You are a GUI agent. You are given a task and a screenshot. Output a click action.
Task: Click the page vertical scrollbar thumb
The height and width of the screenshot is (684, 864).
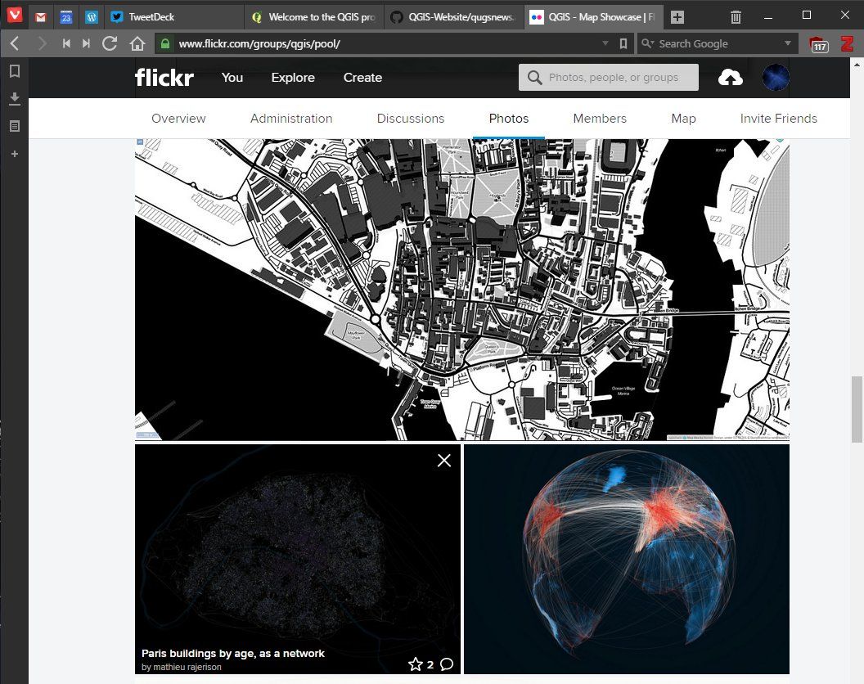click(x=857, y=409)
